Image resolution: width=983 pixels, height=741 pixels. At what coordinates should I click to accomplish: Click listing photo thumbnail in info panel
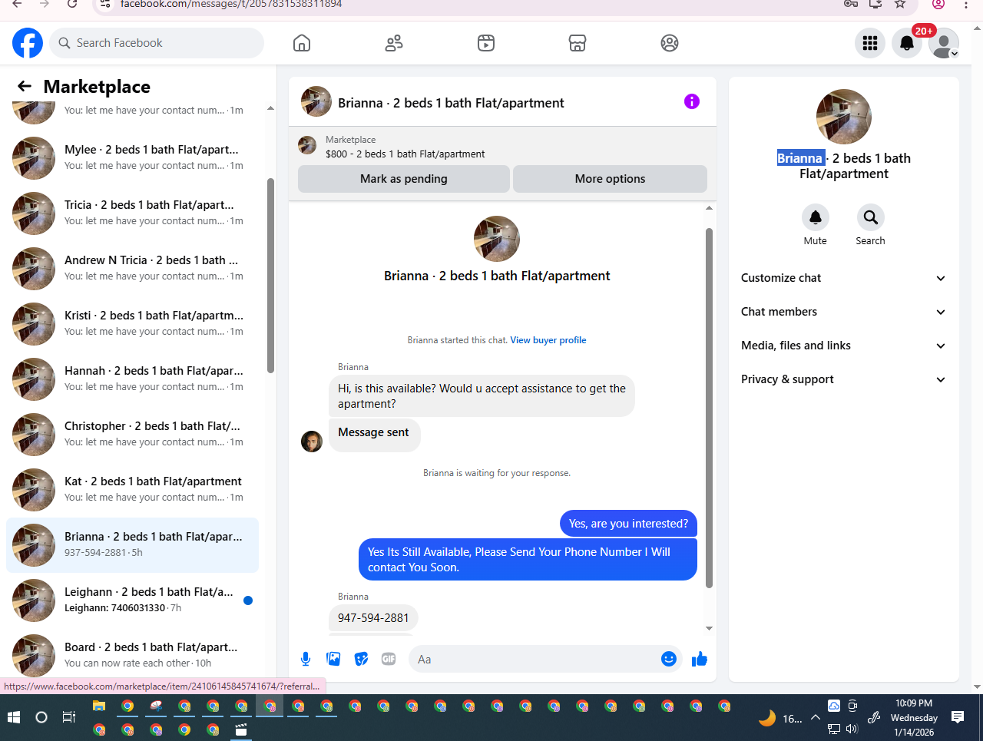tap(844, 117)
